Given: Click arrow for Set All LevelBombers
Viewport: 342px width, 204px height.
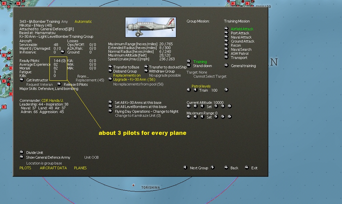Looking at the screenshot, I should [110, 106].
